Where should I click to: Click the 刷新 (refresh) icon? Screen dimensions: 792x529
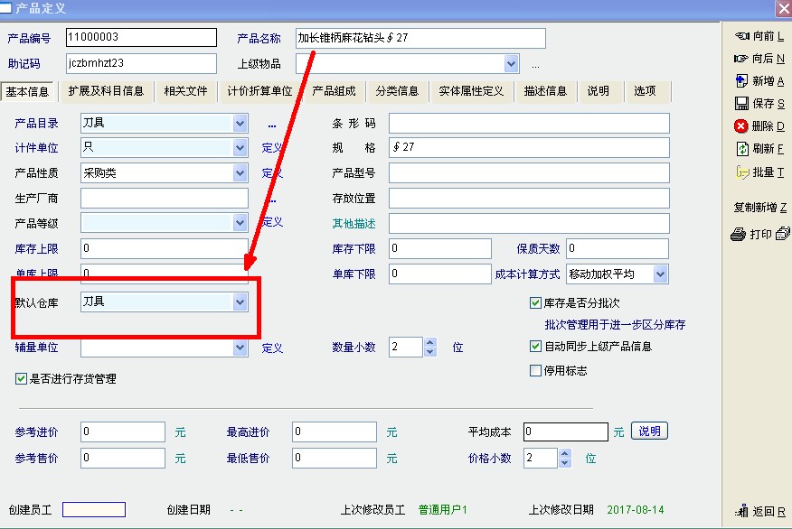[741, 149]
